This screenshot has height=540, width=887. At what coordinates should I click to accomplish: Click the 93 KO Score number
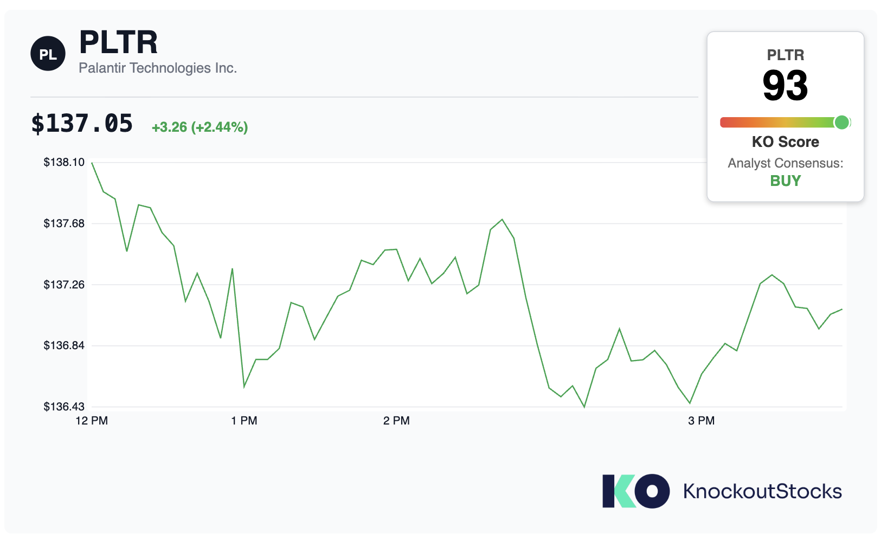tap(785, 86)
